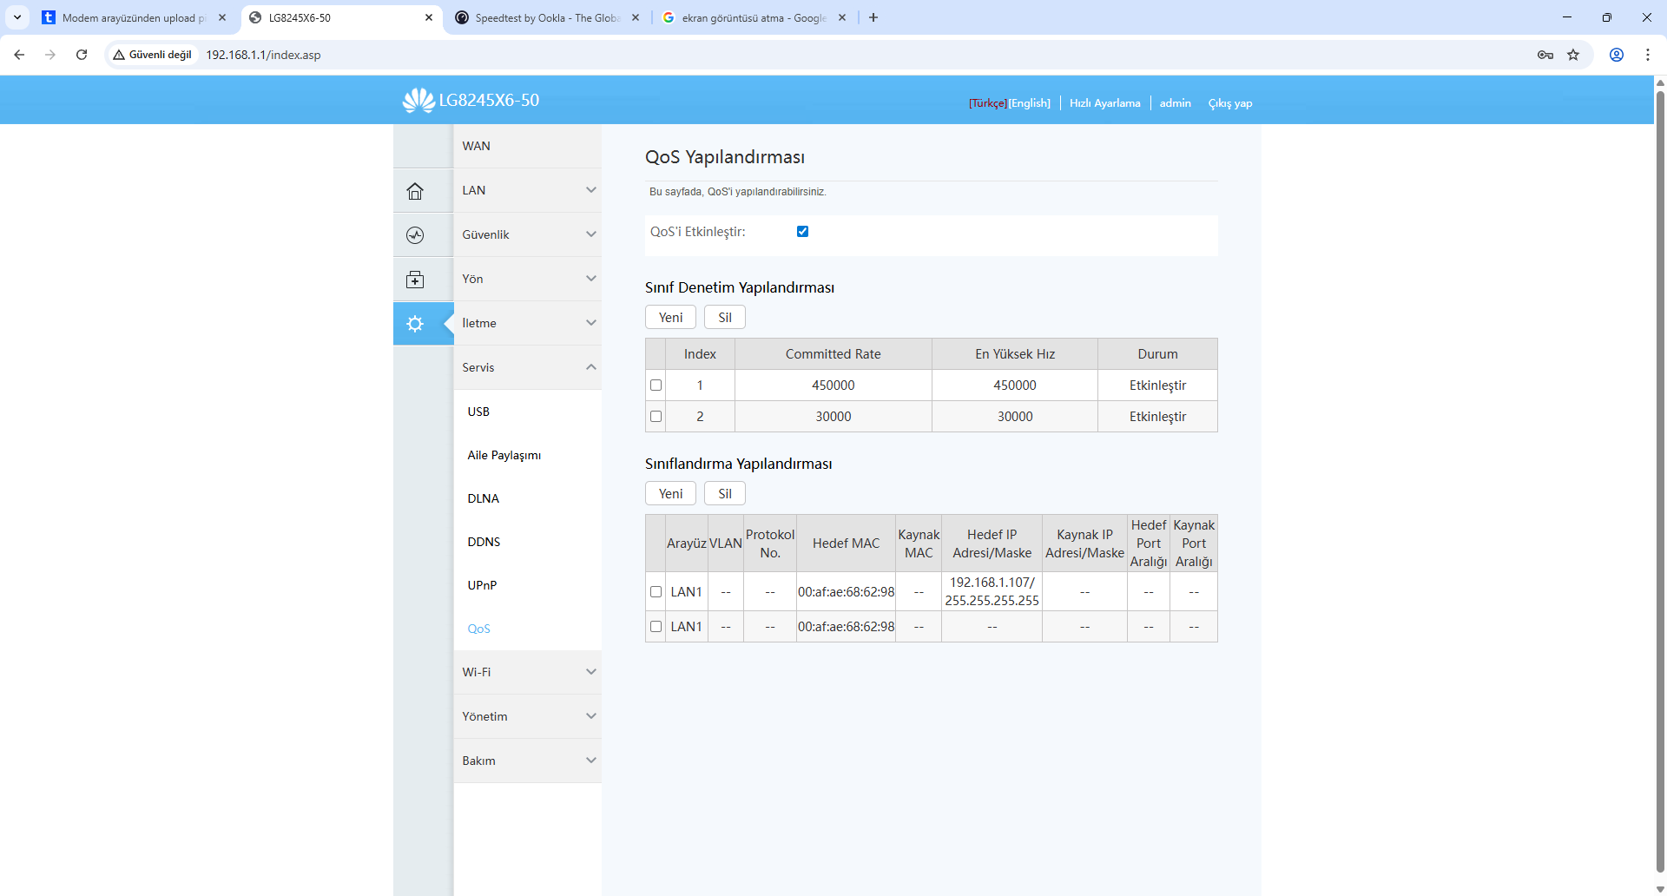Check the second LAN1 row without target IP
The image size is (1667, 896).
coord(656,627)
